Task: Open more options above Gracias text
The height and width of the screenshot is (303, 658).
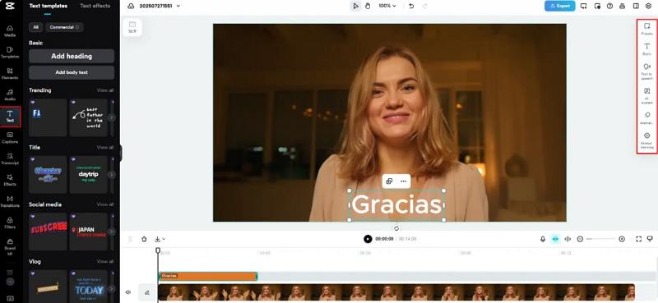Action: (403, 181)
